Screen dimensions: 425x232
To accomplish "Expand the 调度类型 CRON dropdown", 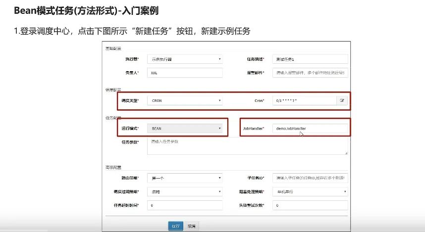I will point(185,100).
